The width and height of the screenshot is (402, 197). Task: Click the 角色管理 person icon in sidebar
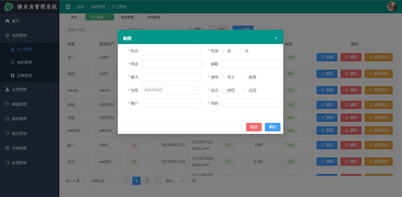point(13,62)
